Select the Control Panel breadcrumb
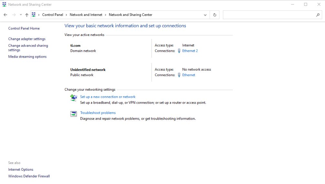The image size is (325, 184). [52, 15]
